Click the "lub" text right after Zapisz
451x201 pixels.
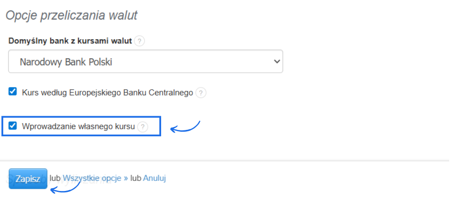pyautogui.click(x=55, y=178)
